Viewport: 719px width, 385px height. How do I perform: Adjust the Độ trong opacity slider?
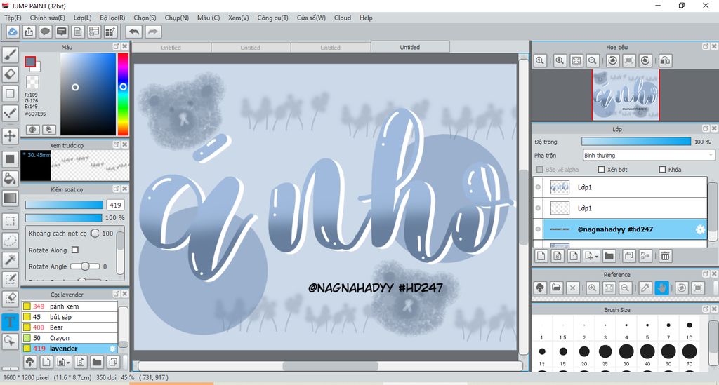click(x=636, y=142)
